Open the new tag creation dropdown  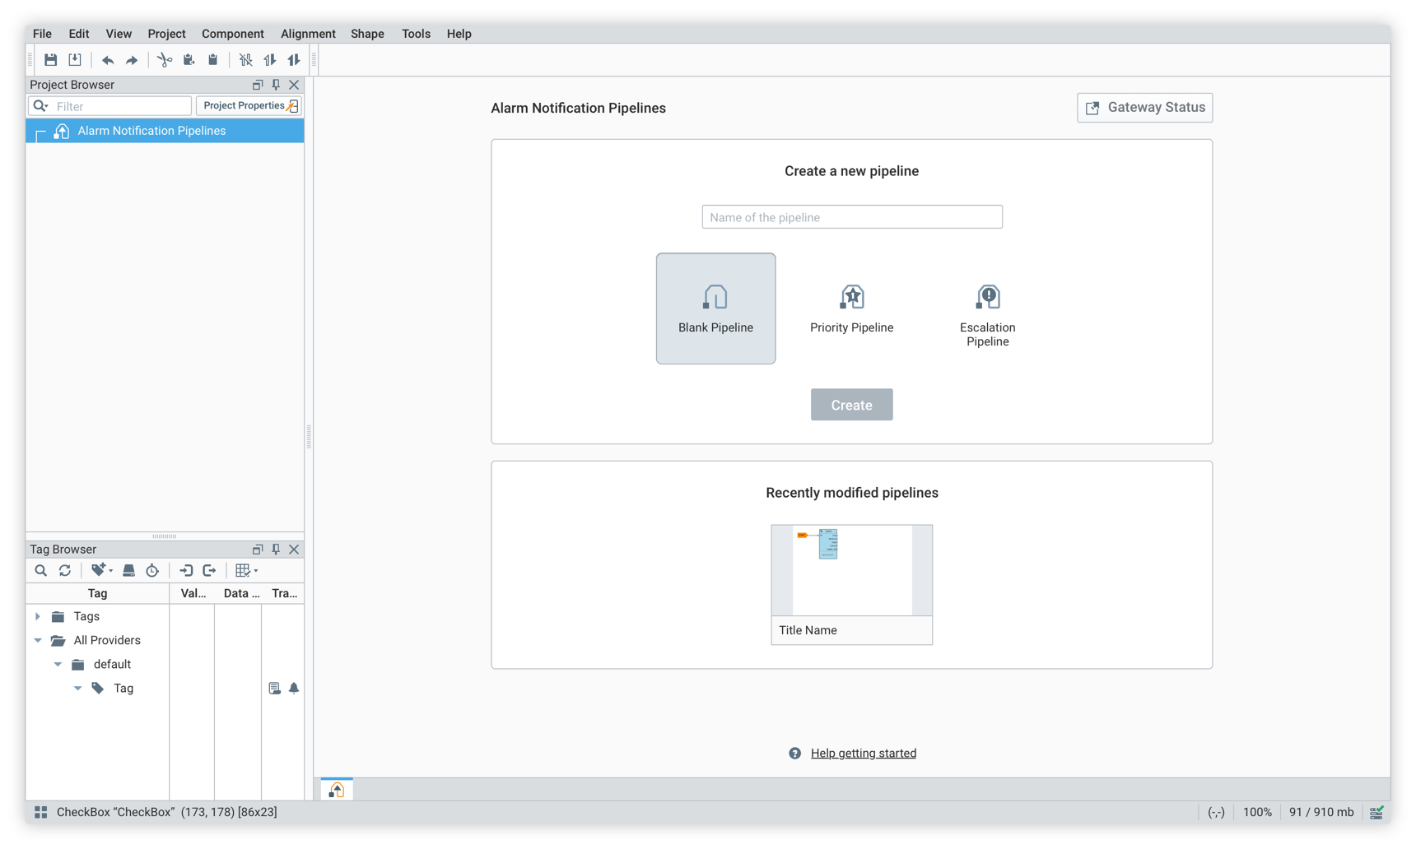(100, 570)
